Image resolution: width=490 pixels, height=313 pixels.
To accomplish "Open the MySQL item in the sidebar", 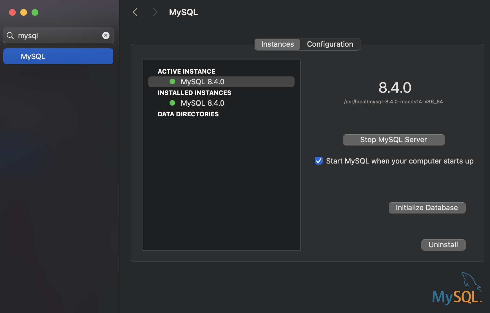I will pos(58,56).
